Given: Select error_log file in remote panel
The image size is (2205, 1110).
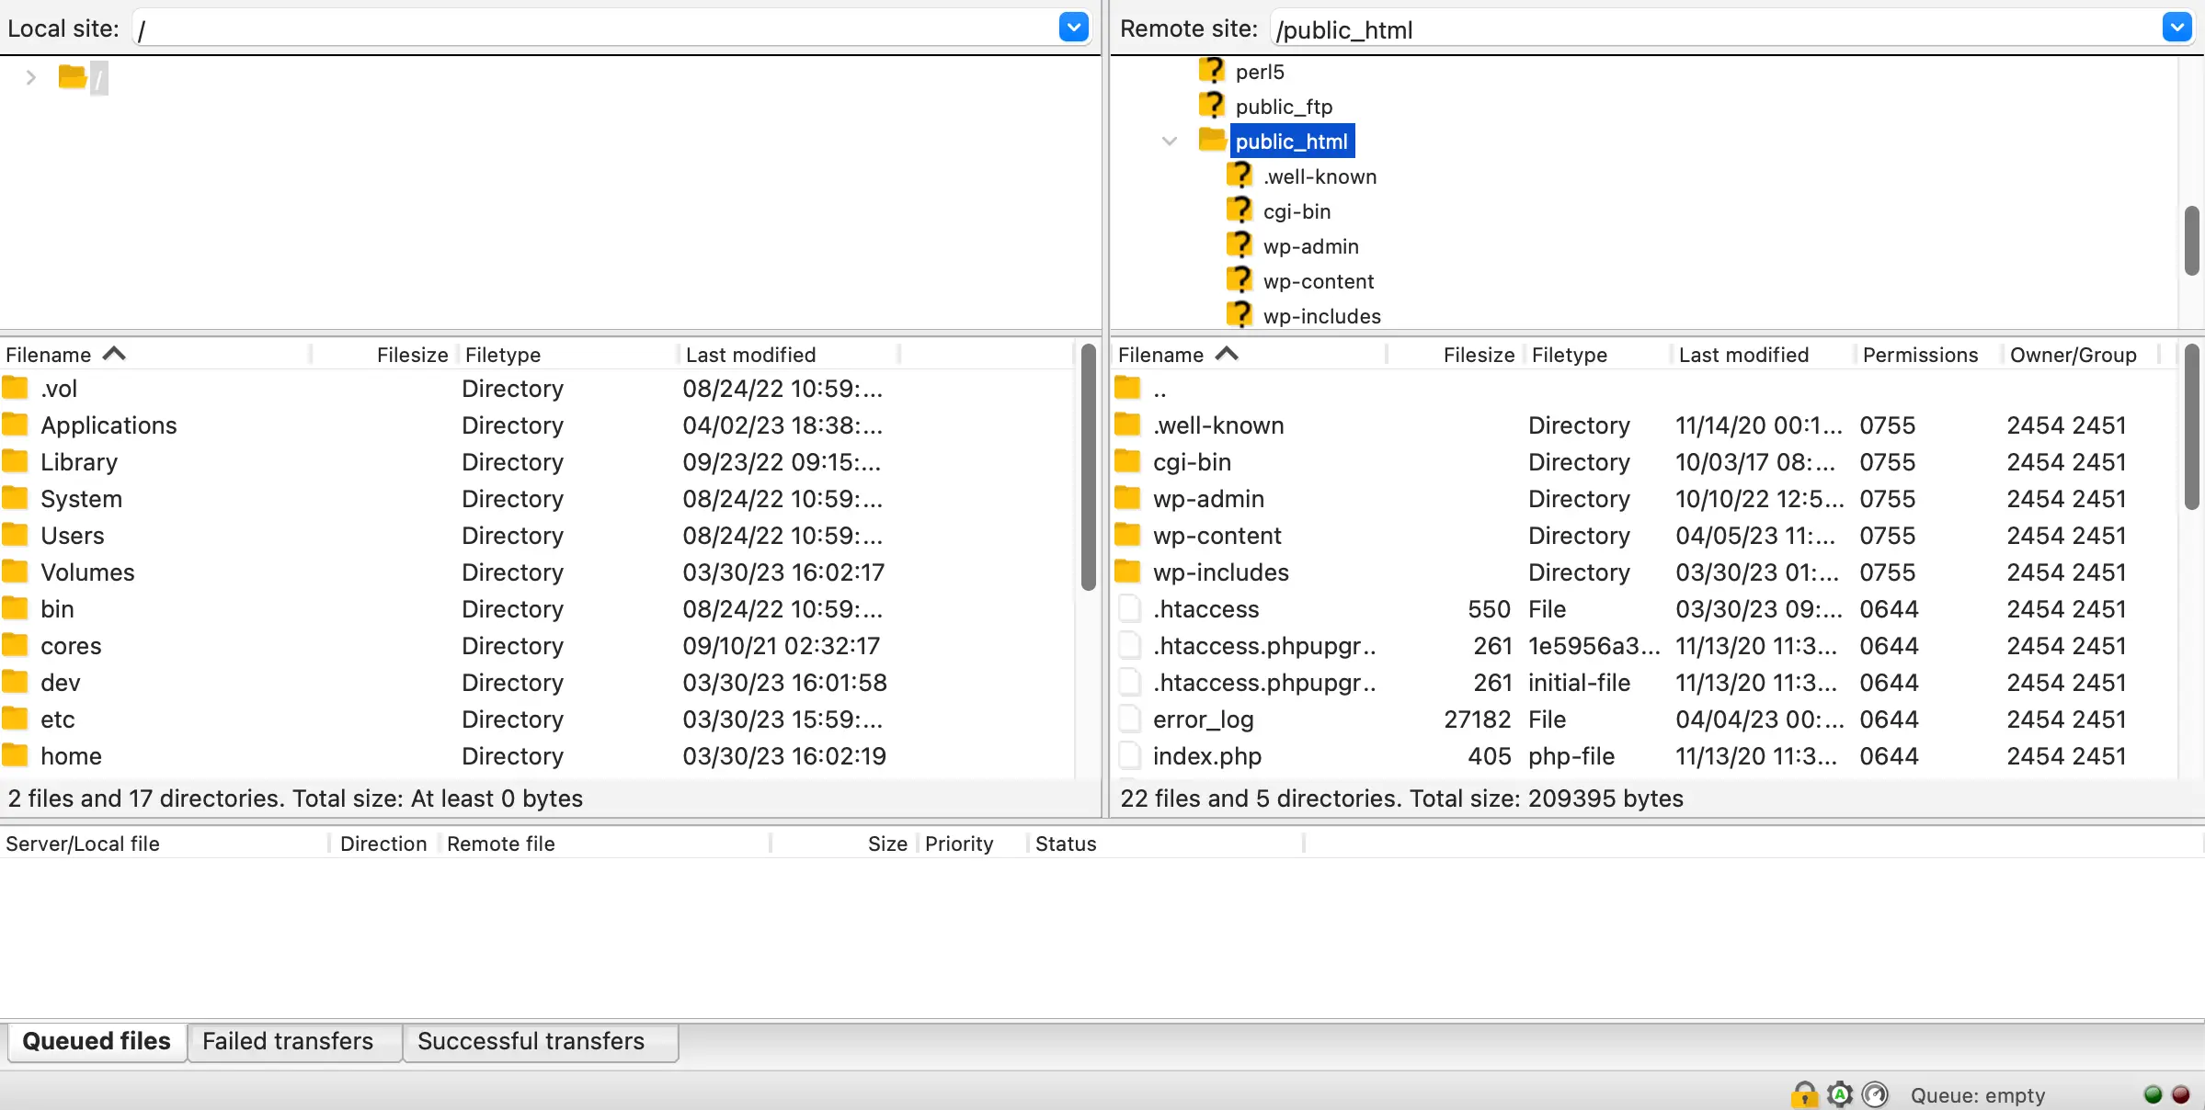Looking at the screenshot, I should pyautogui.click(x=1203, y=719).
